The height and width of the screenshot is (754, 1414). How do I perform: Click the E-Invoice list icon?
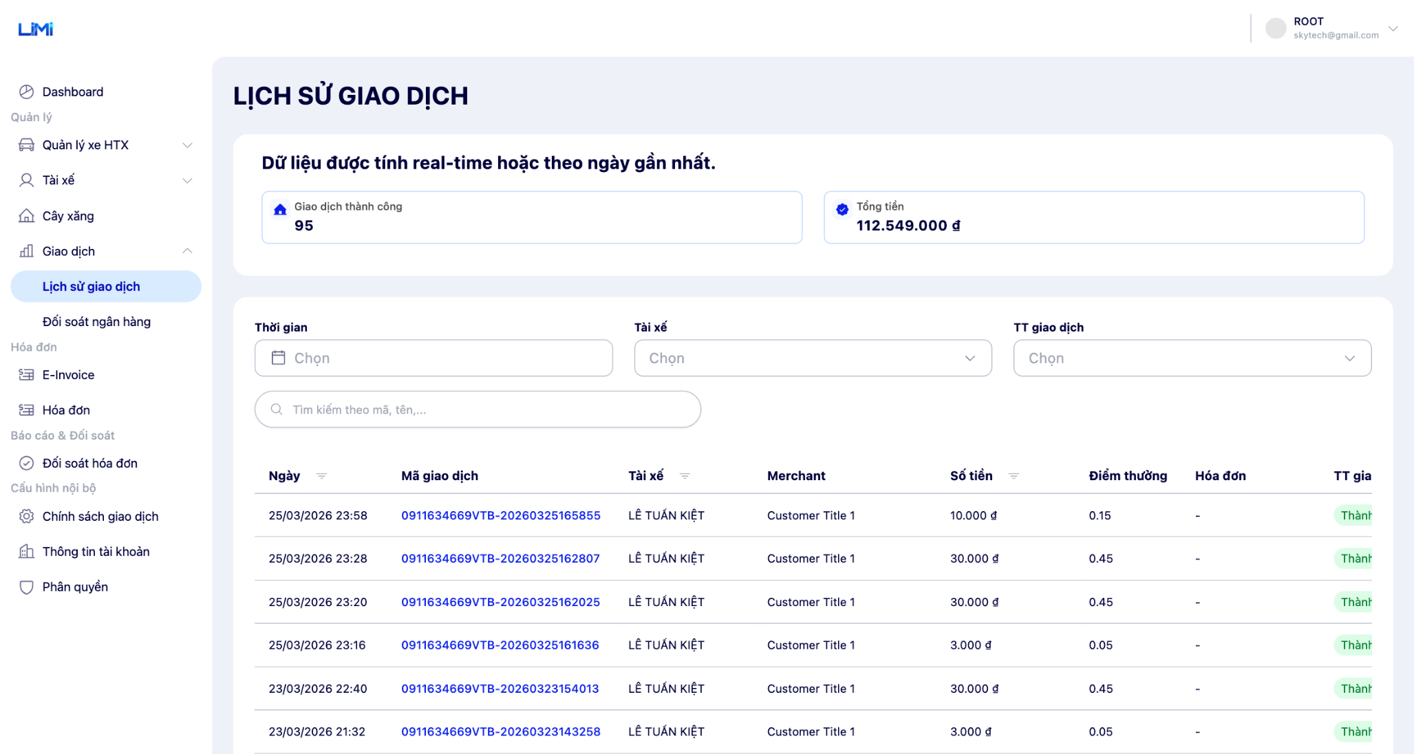(x=26, y=375)
